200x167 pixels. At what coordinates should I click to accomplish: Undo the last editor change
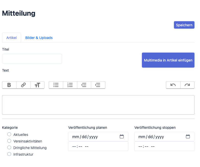tap(173, 85)
